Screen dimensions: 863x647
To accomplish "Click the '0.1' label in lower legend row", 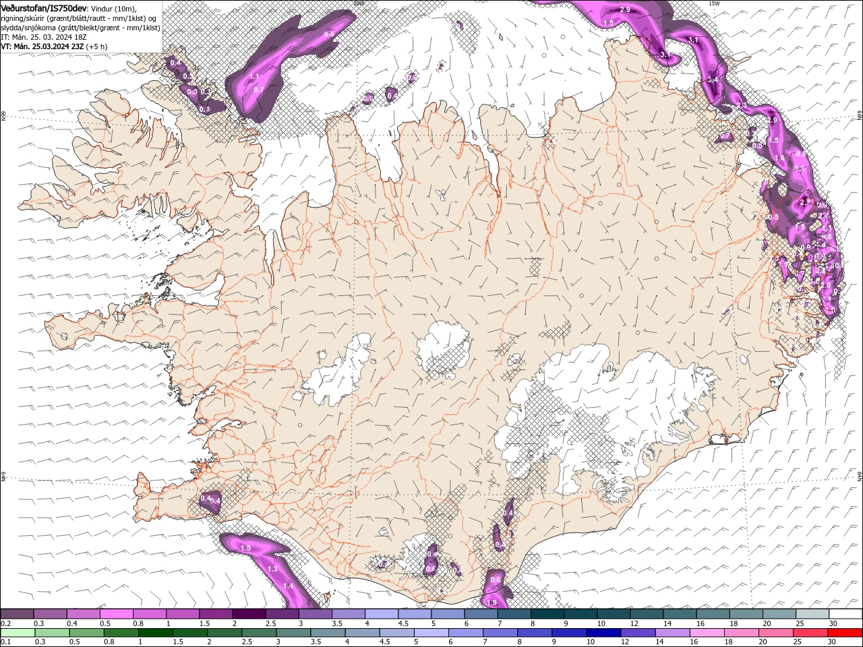I will [5, 642].
